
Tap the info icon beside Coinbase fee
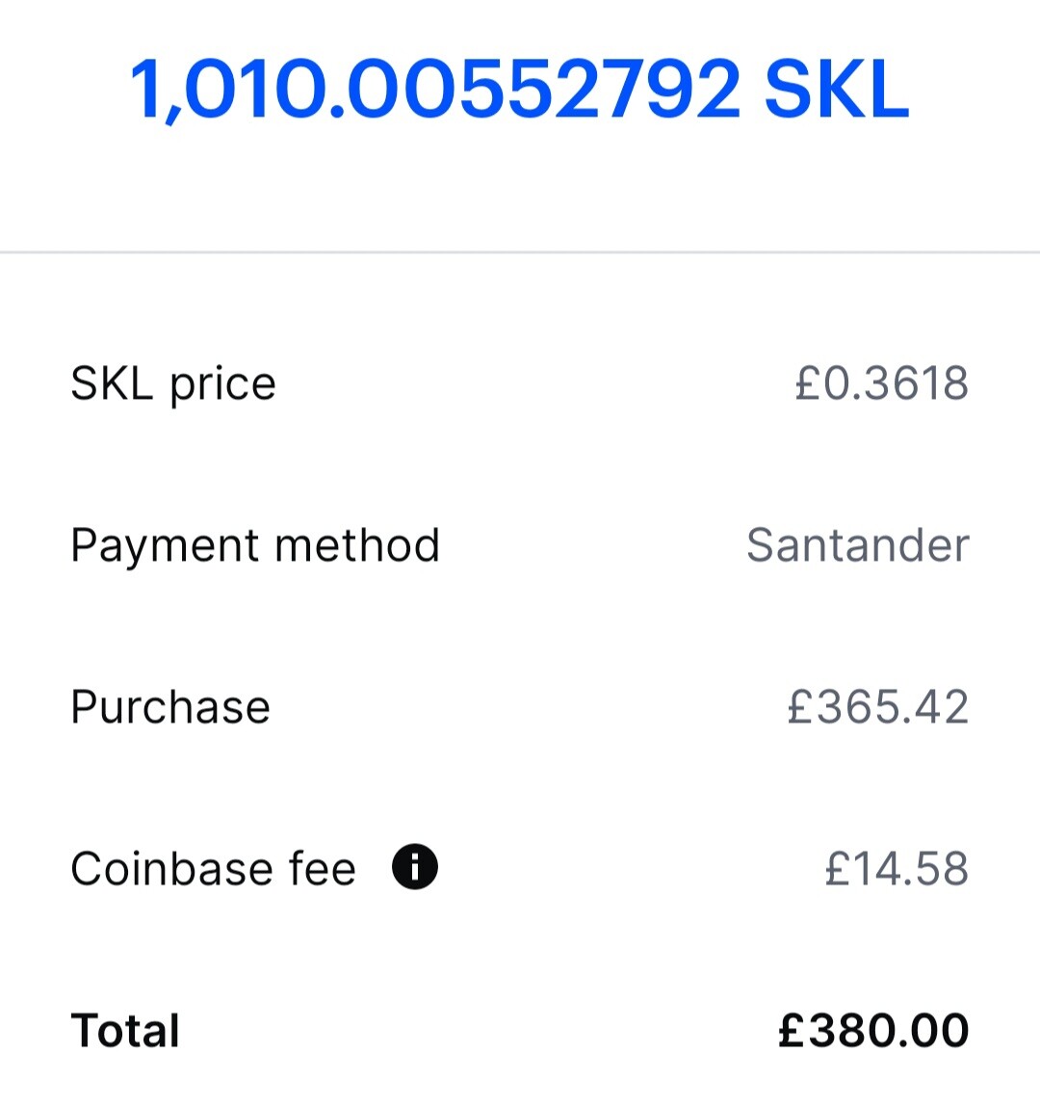click(415, 867)
